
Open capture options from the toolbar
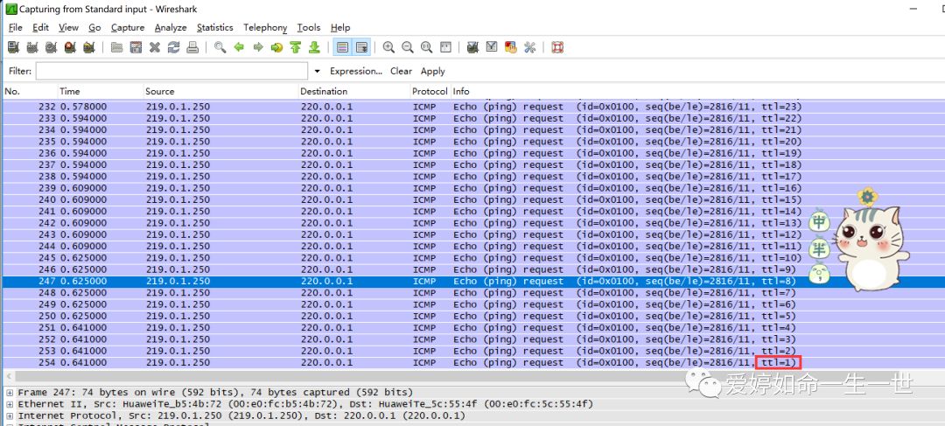(x=32, y=47)
